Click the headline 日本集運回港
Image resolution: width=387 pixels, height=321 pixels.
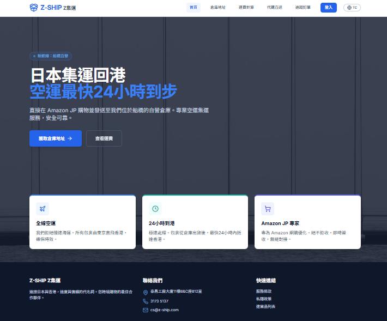78,75
